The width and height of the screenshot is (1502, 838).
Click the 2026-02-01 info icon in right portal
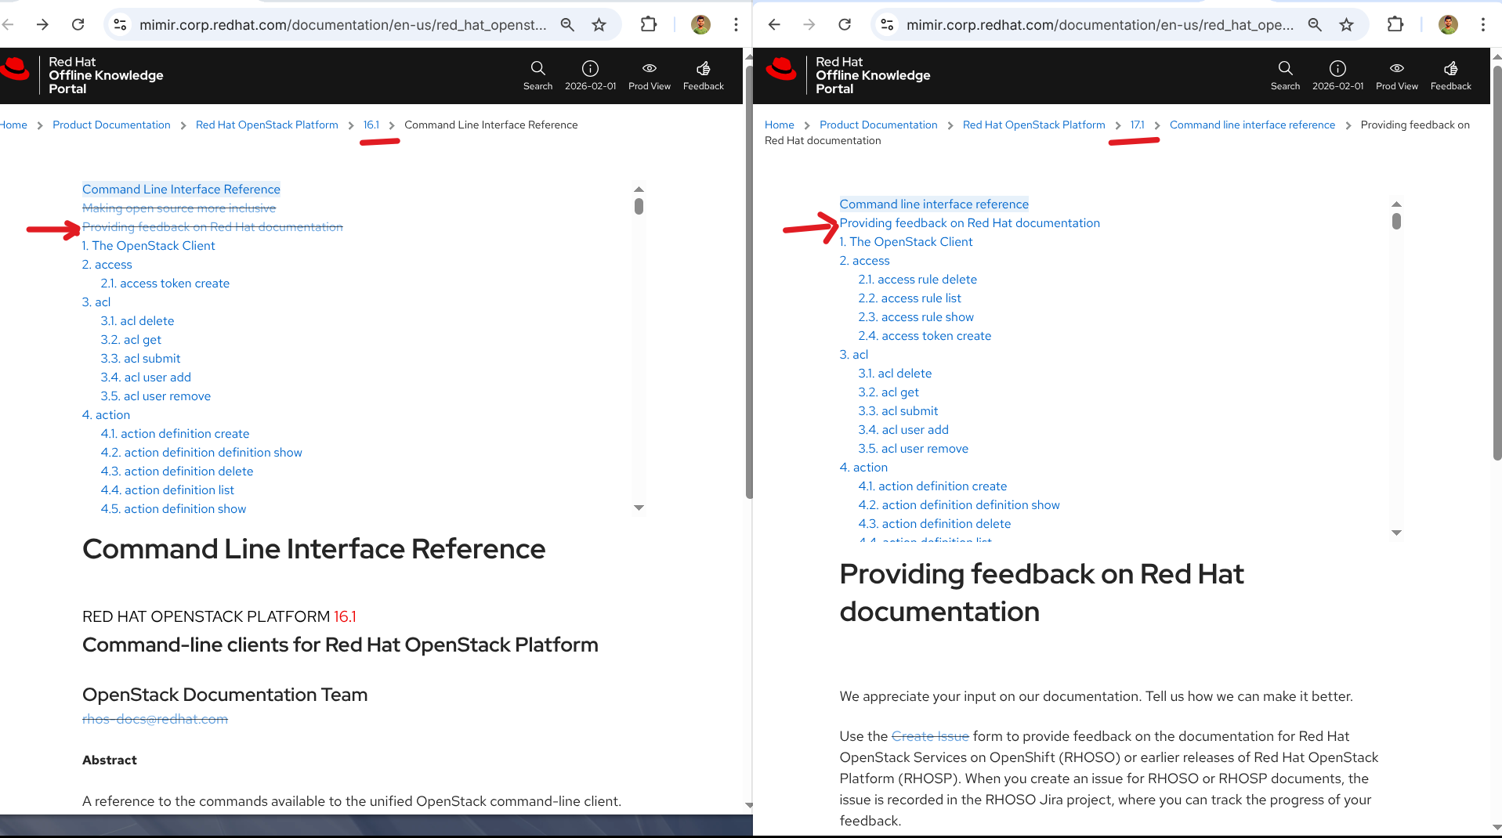(1337, 75)
